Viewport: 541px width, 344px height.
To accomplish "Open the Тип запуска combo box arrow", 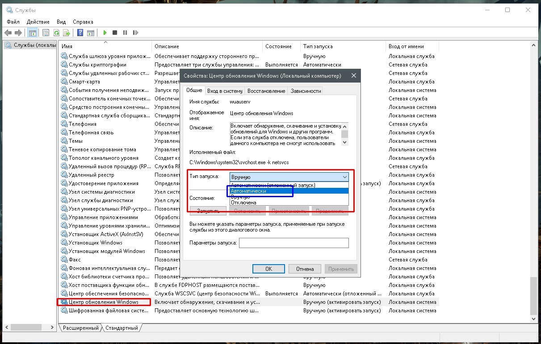I will tap(344, 177).
